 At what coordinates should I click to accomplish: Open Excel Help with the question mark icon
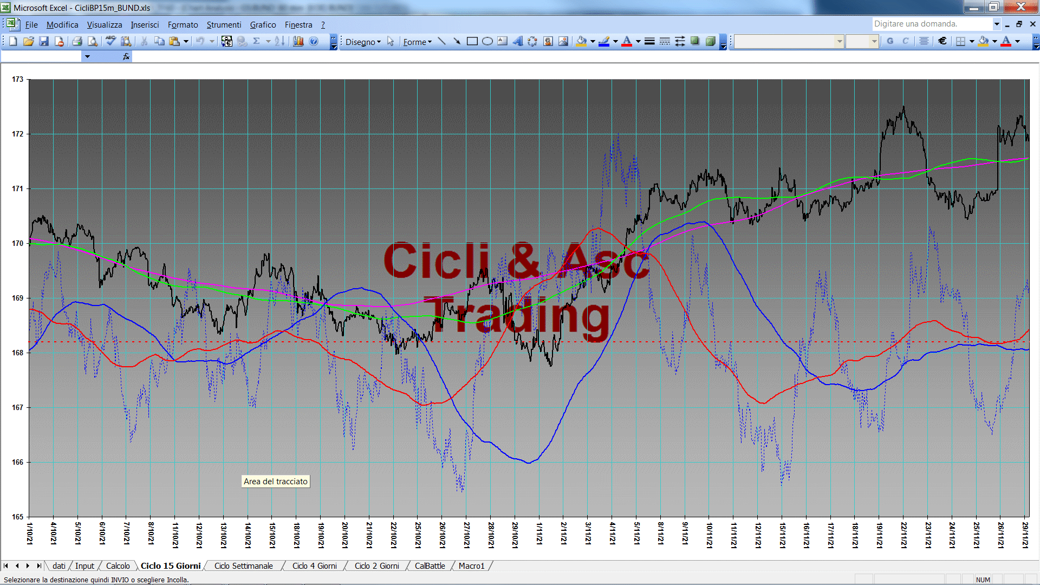click(314, 41)
